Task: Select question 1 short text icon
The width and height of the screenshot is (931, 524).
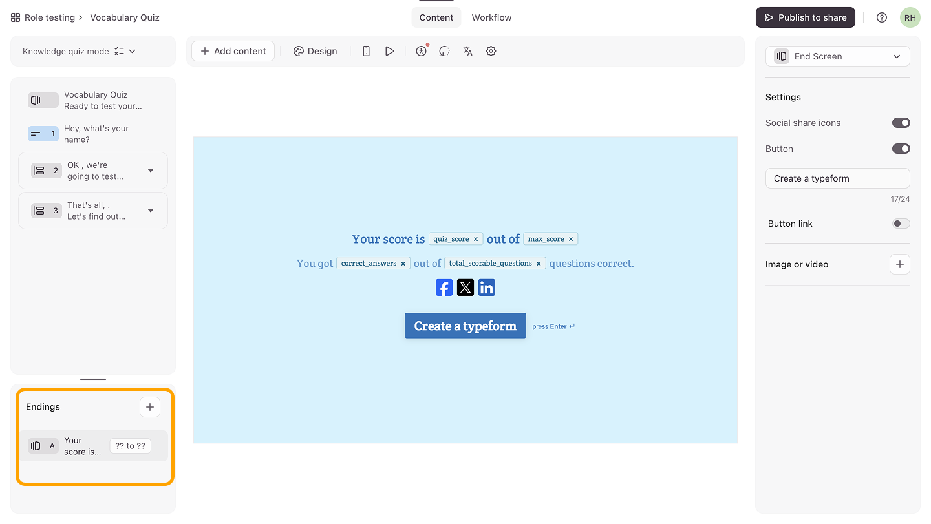Action: [x=43, y=134]
